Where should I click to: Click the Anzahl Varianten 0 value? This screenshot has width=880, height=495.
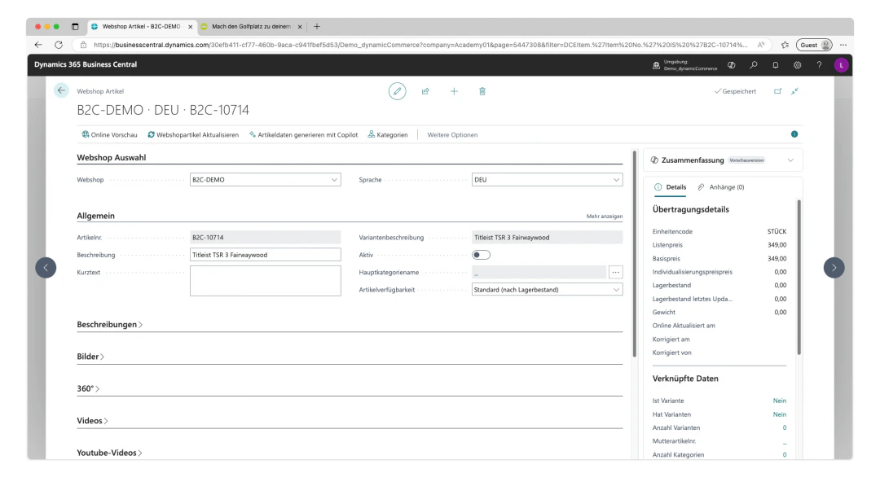tap(785, 427)
